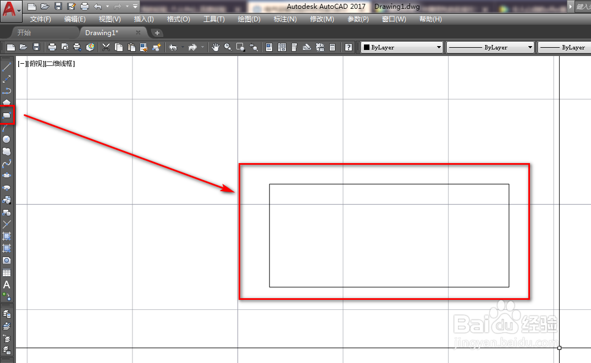Viewport: 591px width, 363px height.
Task: Click the Insert Block tool
Action: 7,200
